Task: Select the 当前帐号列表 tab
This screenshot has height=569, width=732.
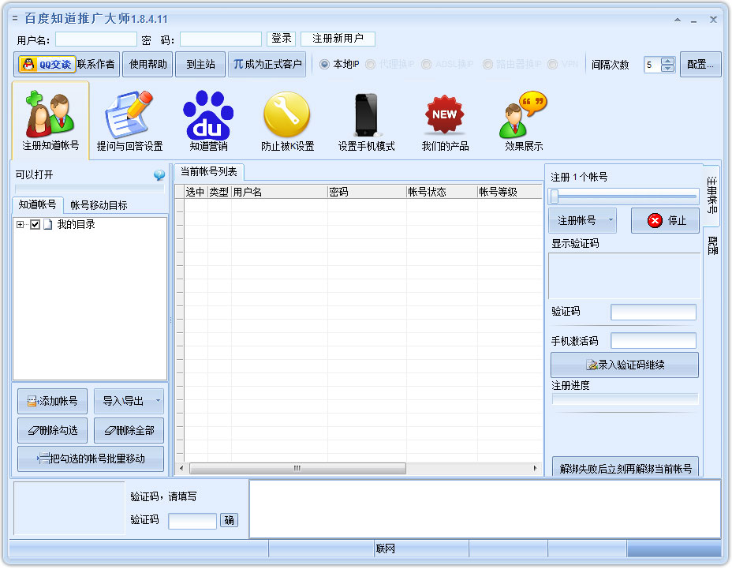Action: [x=209, y=171]
